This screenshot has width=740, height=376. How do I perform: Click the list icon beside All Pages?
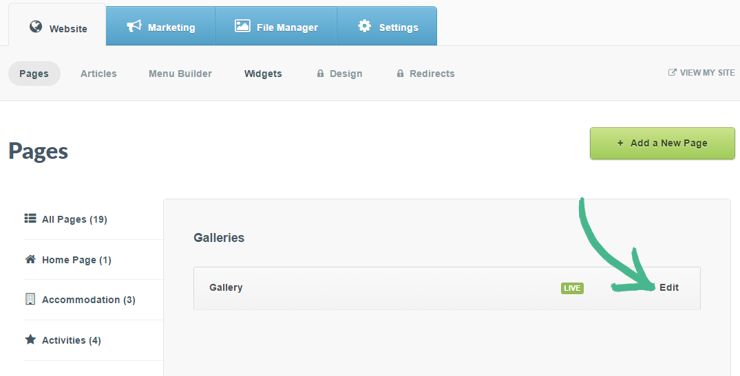pyautogui.click(x=30, y=219)
